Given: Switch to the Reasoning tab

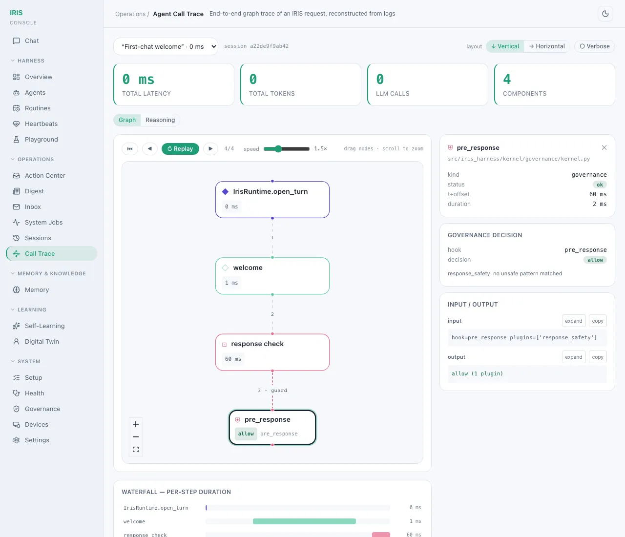Looking at the screenshot, I should click(160, 120).
